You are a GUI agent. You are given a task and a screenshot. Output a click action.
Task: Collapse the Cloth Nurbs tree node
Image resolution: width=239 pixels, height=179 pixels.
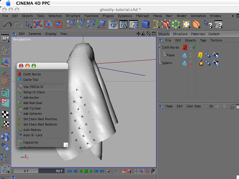[x=160, y=47]
